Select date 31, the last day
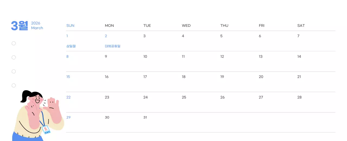 145,117
